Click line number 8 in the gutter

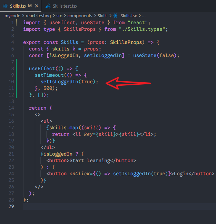[x=12, y=69]
